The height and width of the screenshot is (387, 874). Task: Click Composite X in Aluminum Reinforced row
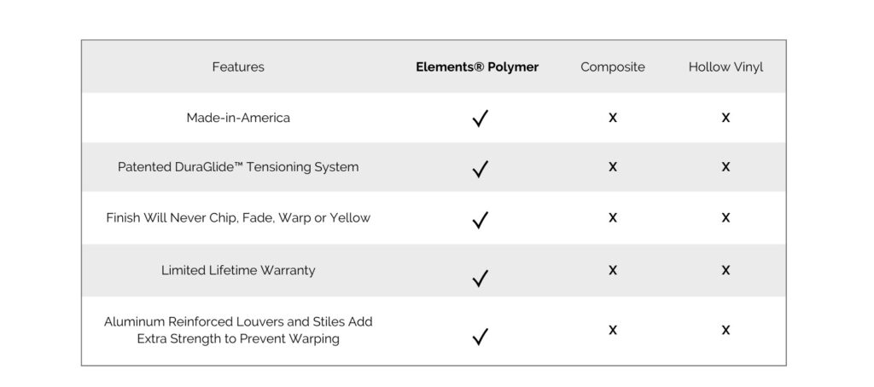coord(613,330)
